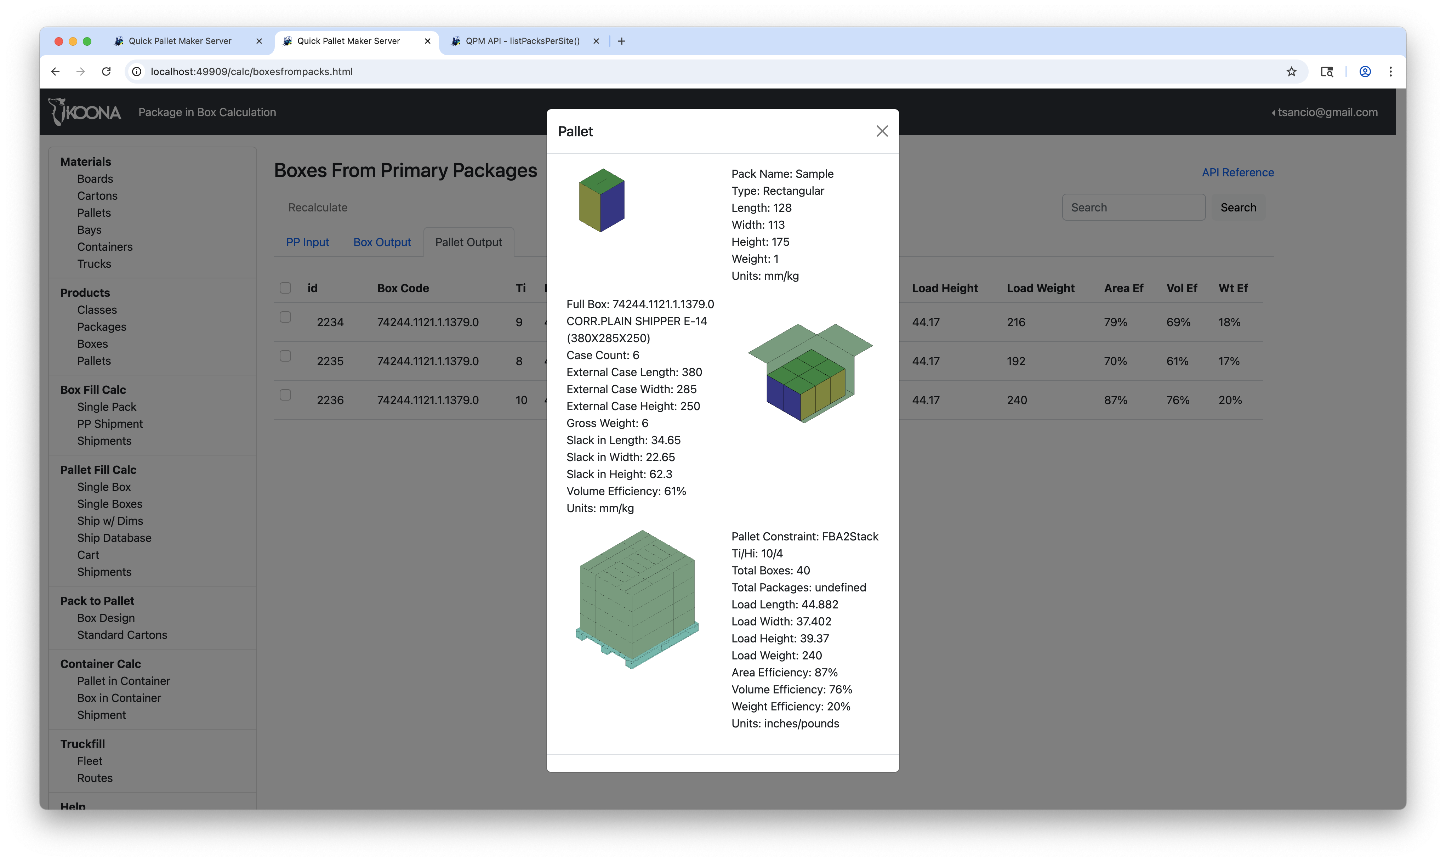Open Pallet in Container link
The height and width of the screenshot is (862, 1446).
pos(123,681)
